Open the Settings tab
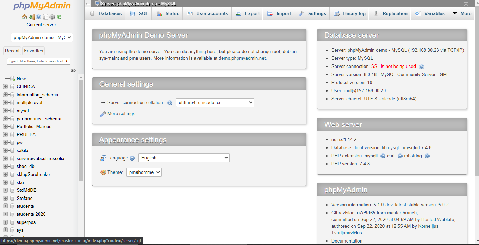This screenshot has height=245, width=479. tap(312, 14)
